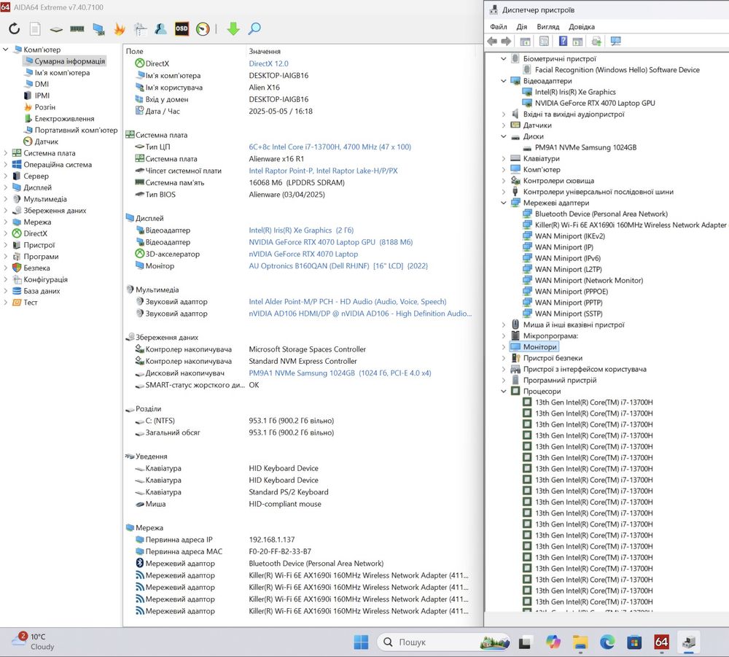The width and height of the screenshot is (729, 657).
Task: Open the monitor diagnostics toolbar icon
Action: 98,29
